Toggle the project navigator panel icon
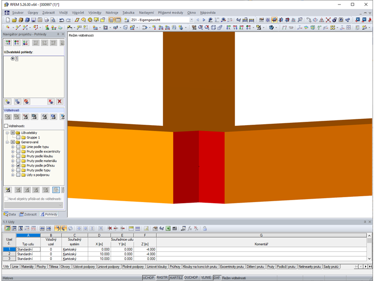This screenshot has height=281, width=375. click(x=111, y=20)
